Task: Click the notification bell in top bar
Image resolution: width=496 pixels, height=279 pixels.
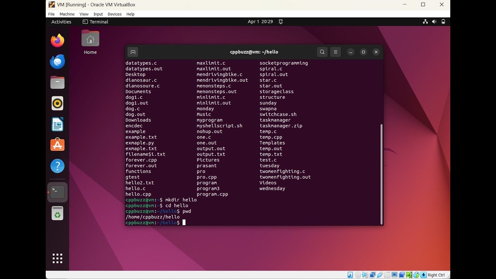Action: (x=281, y=22)
